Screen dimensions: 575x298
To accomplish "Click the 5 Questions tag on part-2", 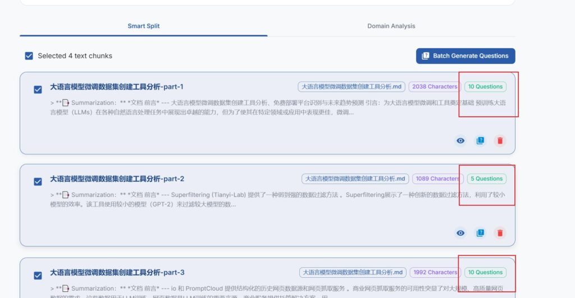I will click(486, 179).
